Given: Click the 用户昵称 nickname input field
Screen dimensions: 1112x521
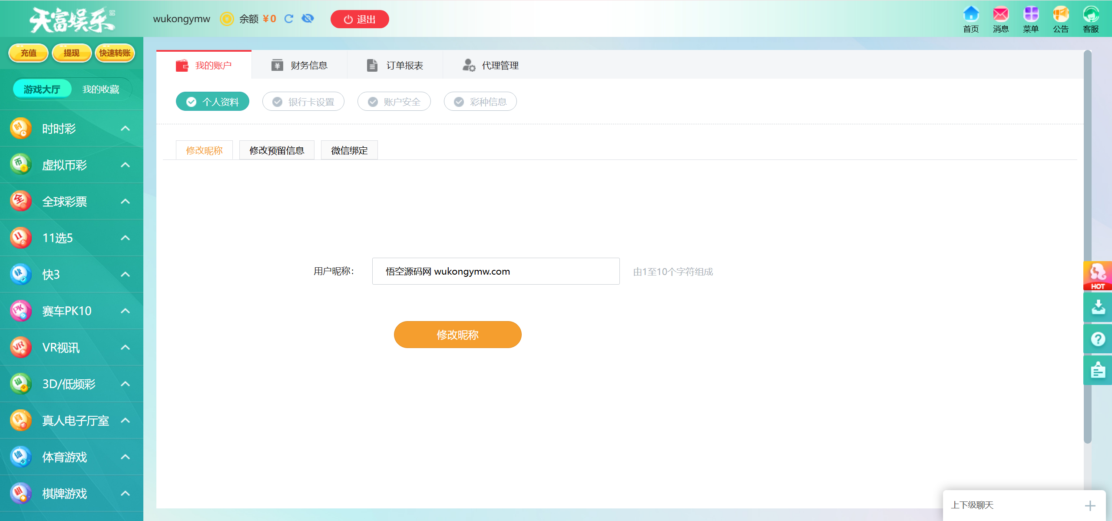Looking at the screenshot, I should coord(496,271).
